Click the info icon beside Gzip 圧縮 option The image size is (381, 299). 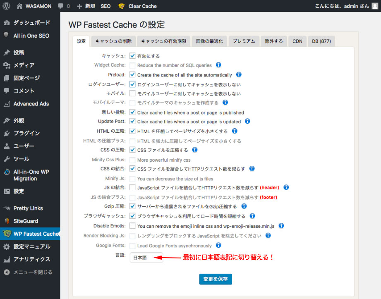point(244,206)
